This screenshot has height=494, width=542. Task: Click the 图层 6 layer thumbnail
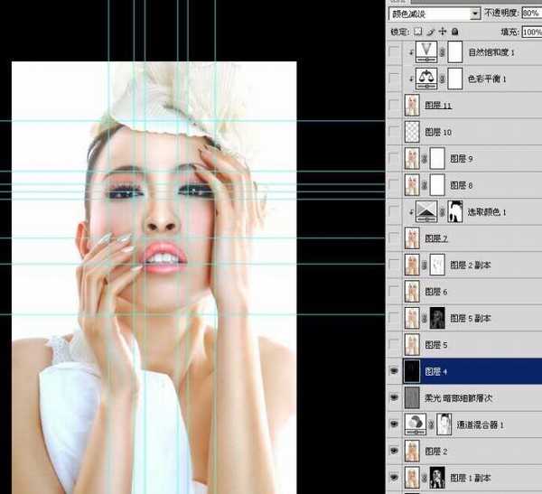(413, 292)
